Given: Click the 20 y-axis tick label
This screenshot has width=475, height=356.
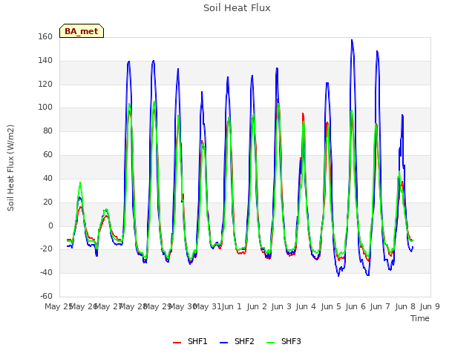Looking at the screenshot, I should pyautogui.click(x=47, y=202).
